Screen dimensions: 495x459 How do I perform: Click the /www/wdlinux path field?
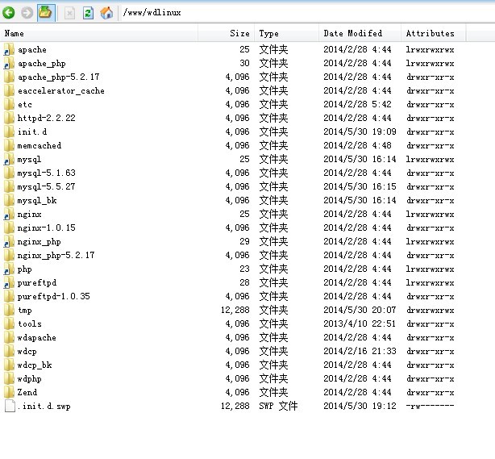pos(306,13)
